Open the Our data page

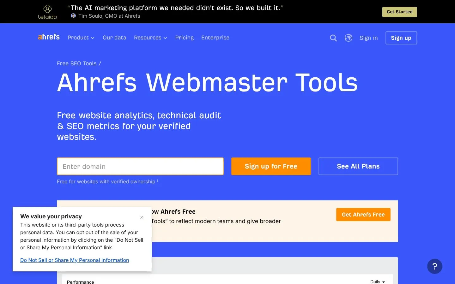[x=114, y=38]
